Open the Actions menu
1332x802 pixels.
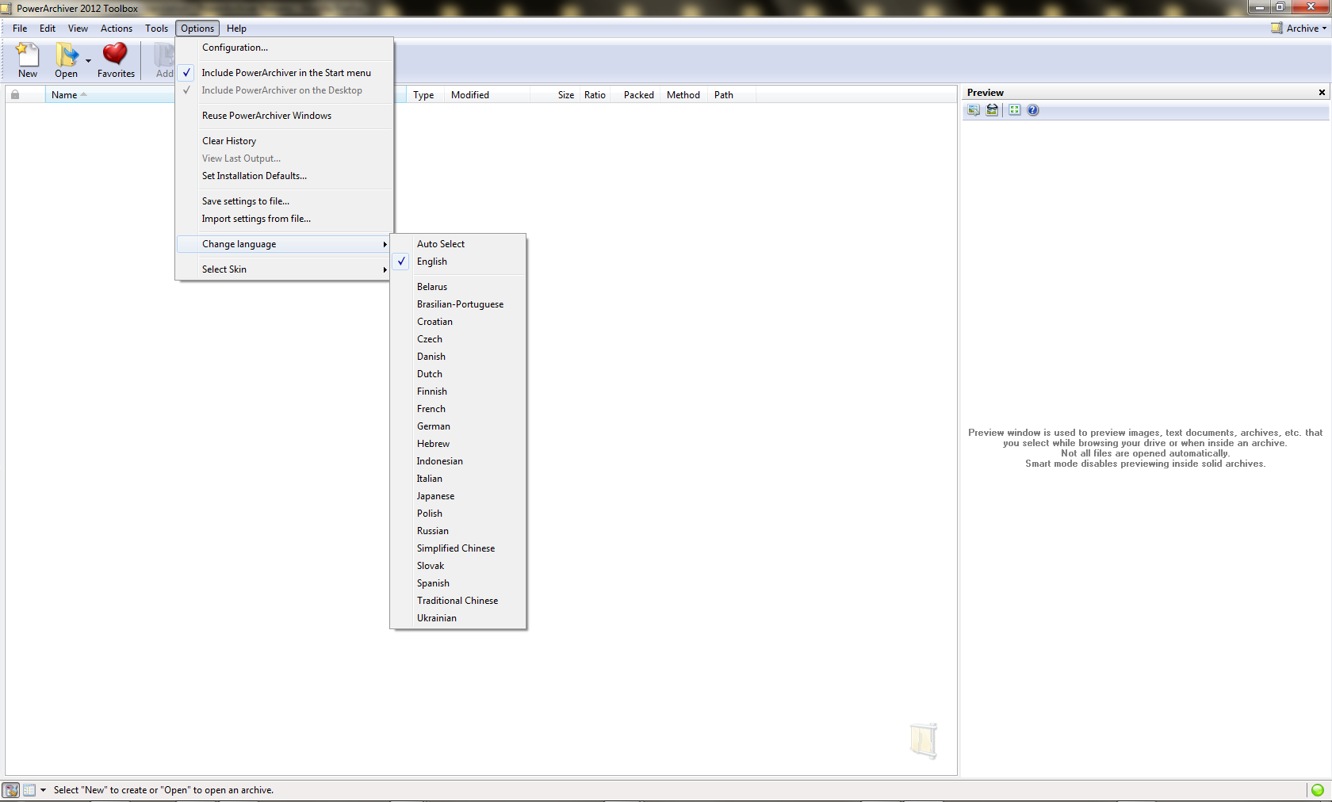tap(117, 29)
